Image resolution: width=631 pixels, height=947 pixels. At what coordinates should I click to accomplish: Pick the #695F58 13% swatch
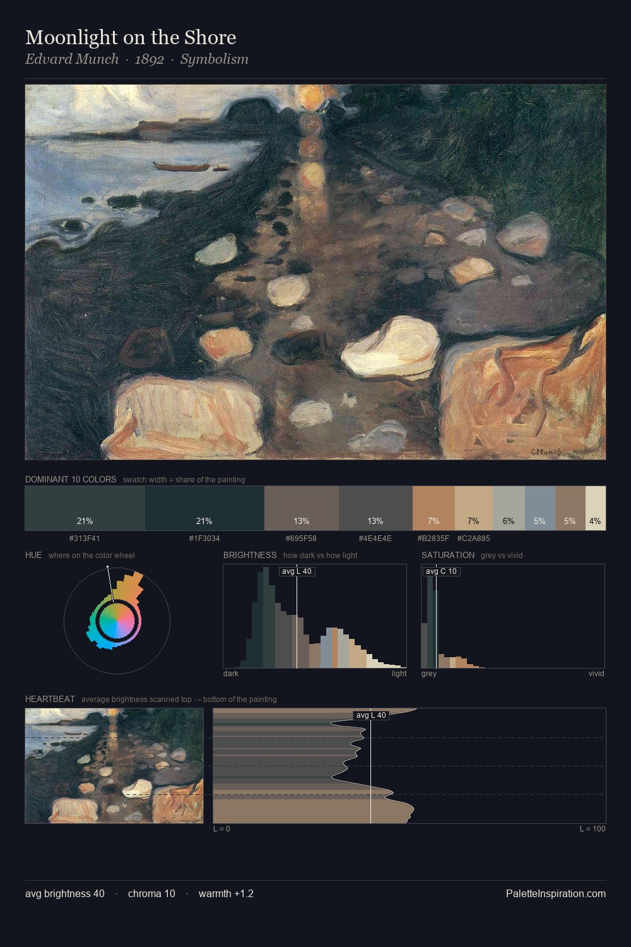[302, 508]
